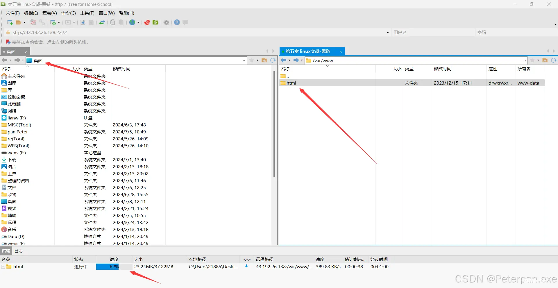Screen dimensions: 558x288
Task: Expand the dropdown arrow beside the greyed play-window icon
Action: click(74, 22)
